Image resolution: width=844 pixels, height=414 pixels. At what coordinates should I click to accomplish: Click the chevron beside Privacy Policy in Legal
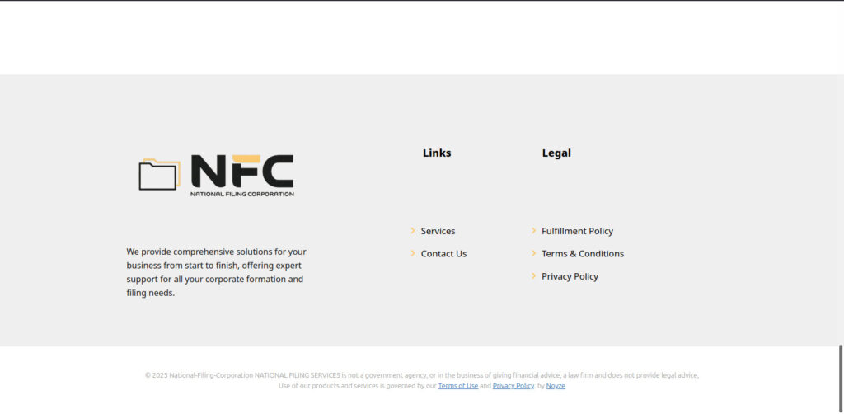pos(533,275)
